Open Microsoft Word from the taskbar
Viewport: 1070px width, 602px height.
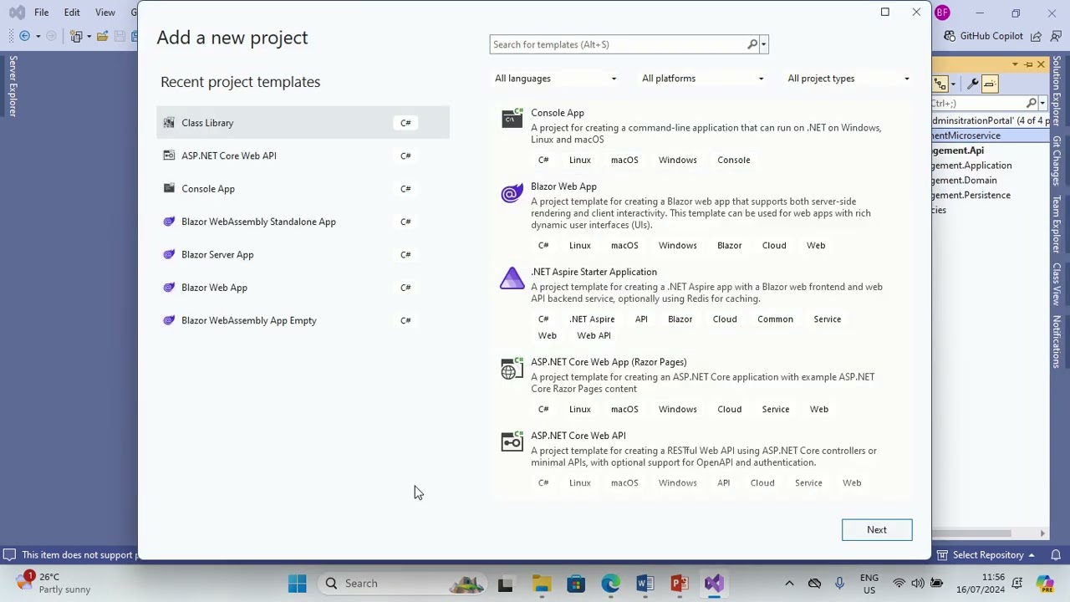click(x=645, y=584)
